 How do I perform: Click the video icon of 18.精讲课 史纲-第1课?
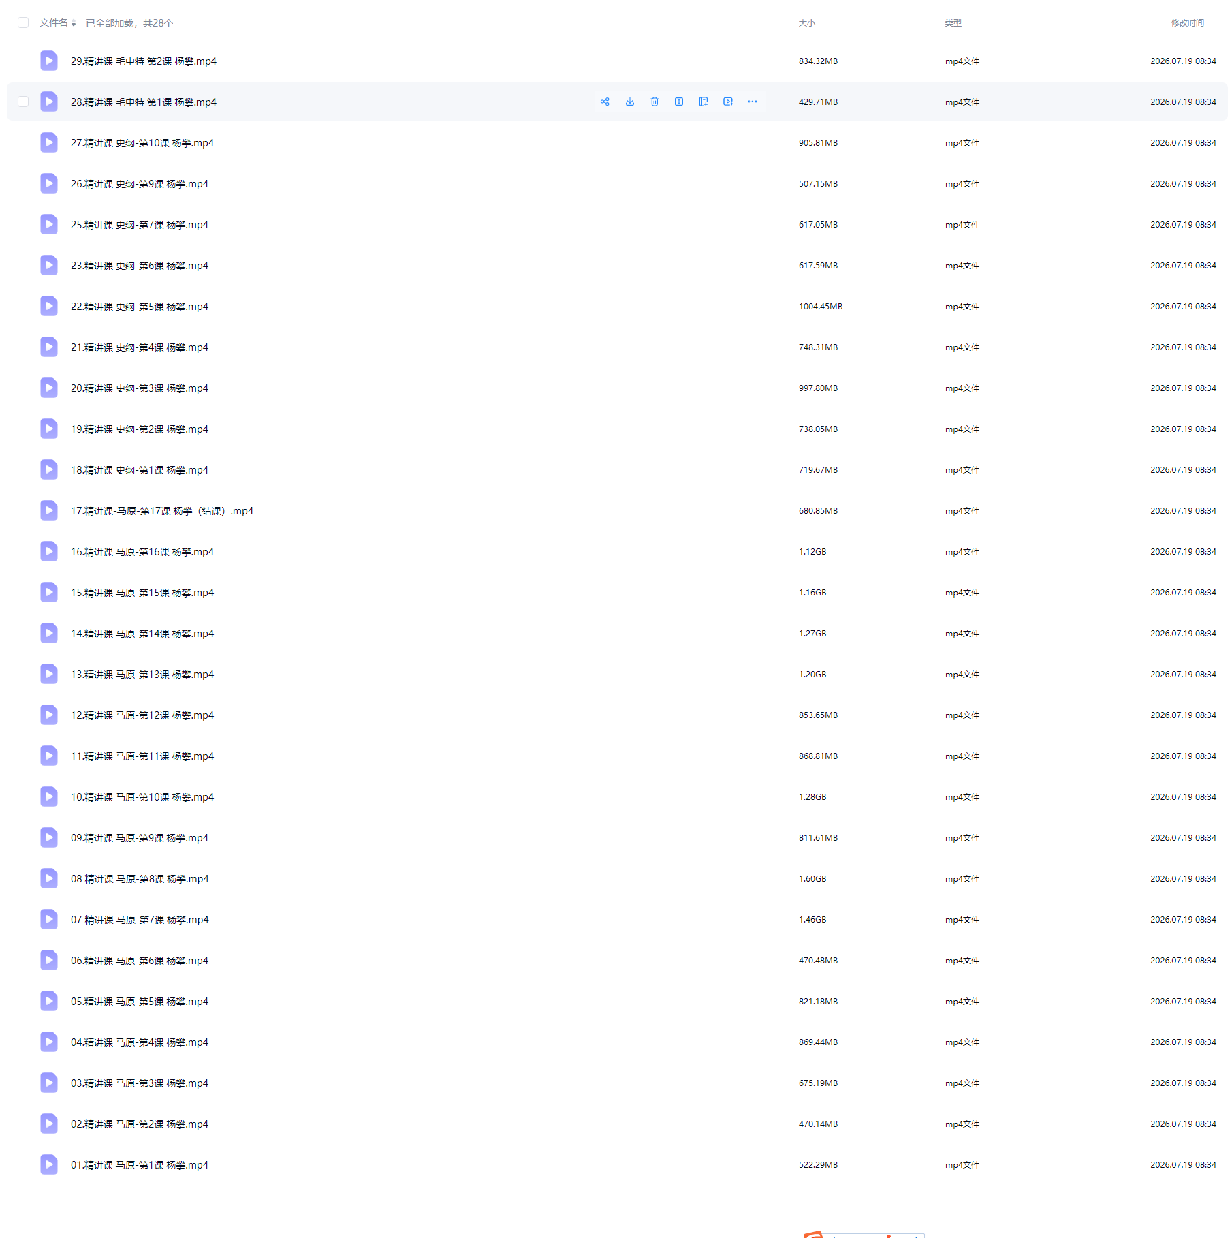49,470
